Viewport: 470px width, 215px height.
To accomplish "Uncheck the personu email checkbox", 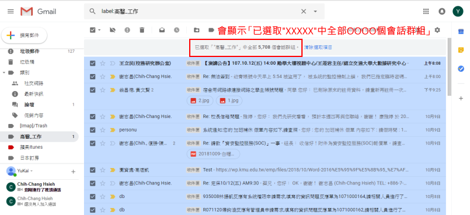I will 93,130.
